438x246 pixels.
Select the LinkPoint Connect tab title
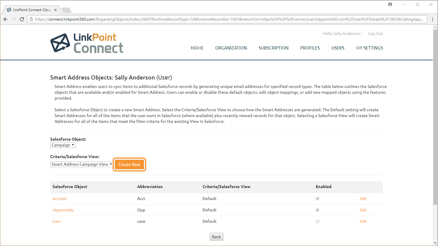pos(32,10)
